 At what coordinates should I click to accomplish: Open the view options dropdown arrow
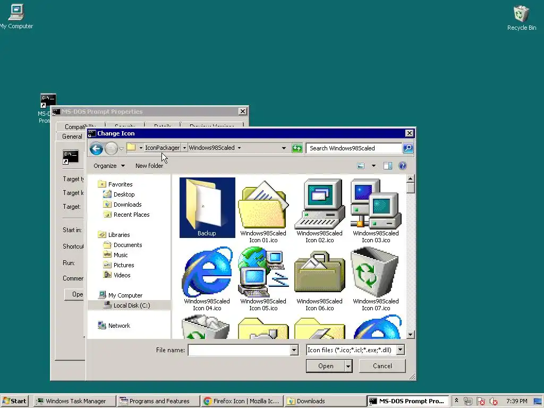pos(373,166)
